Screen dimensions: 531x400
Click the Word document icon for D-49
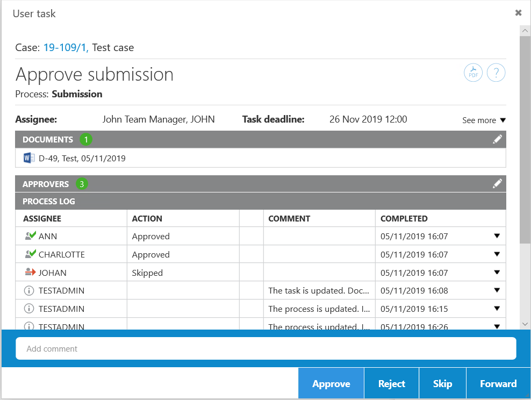pyautogui.click(x=29, y=158)
